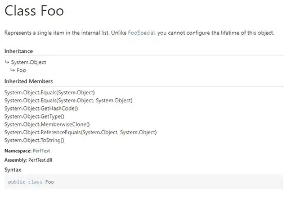Open the PerfTest namespace link
This screenshot has width=304, height=205.
[41, 151]
